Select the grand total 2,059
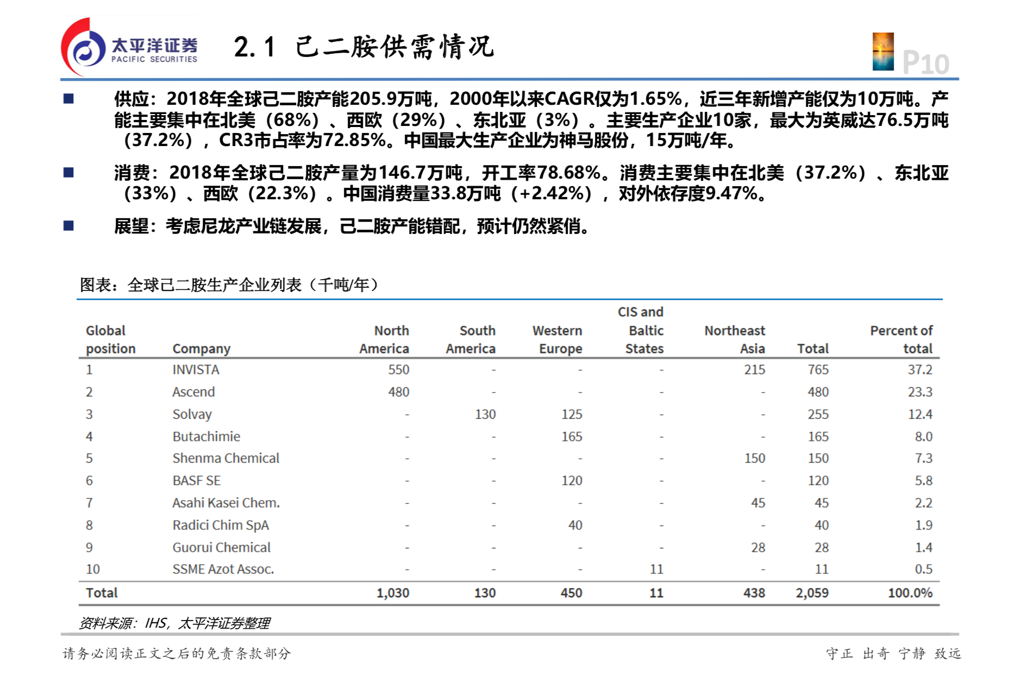The height and width of the screenshot is (682, 1015). point(812,593)
